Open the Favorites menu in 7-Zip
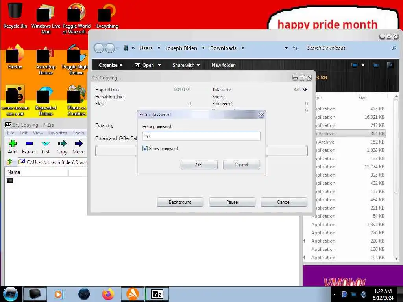Screen dimensions: 403x302 click(x=57, y=133)
